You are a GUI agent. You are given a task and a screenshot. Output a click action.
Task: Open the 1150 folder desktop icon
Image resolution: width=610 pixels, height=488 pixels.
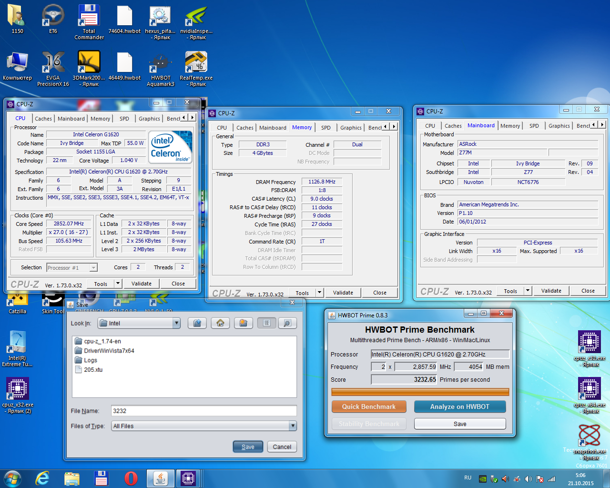click(17, 19)
